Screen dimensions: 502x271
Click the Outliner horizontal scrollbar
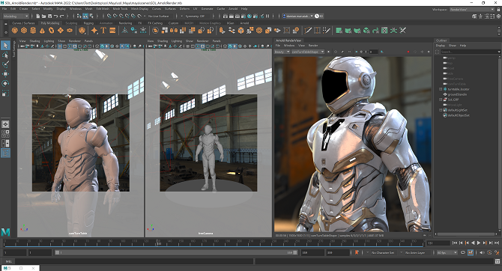coord(467,234)
